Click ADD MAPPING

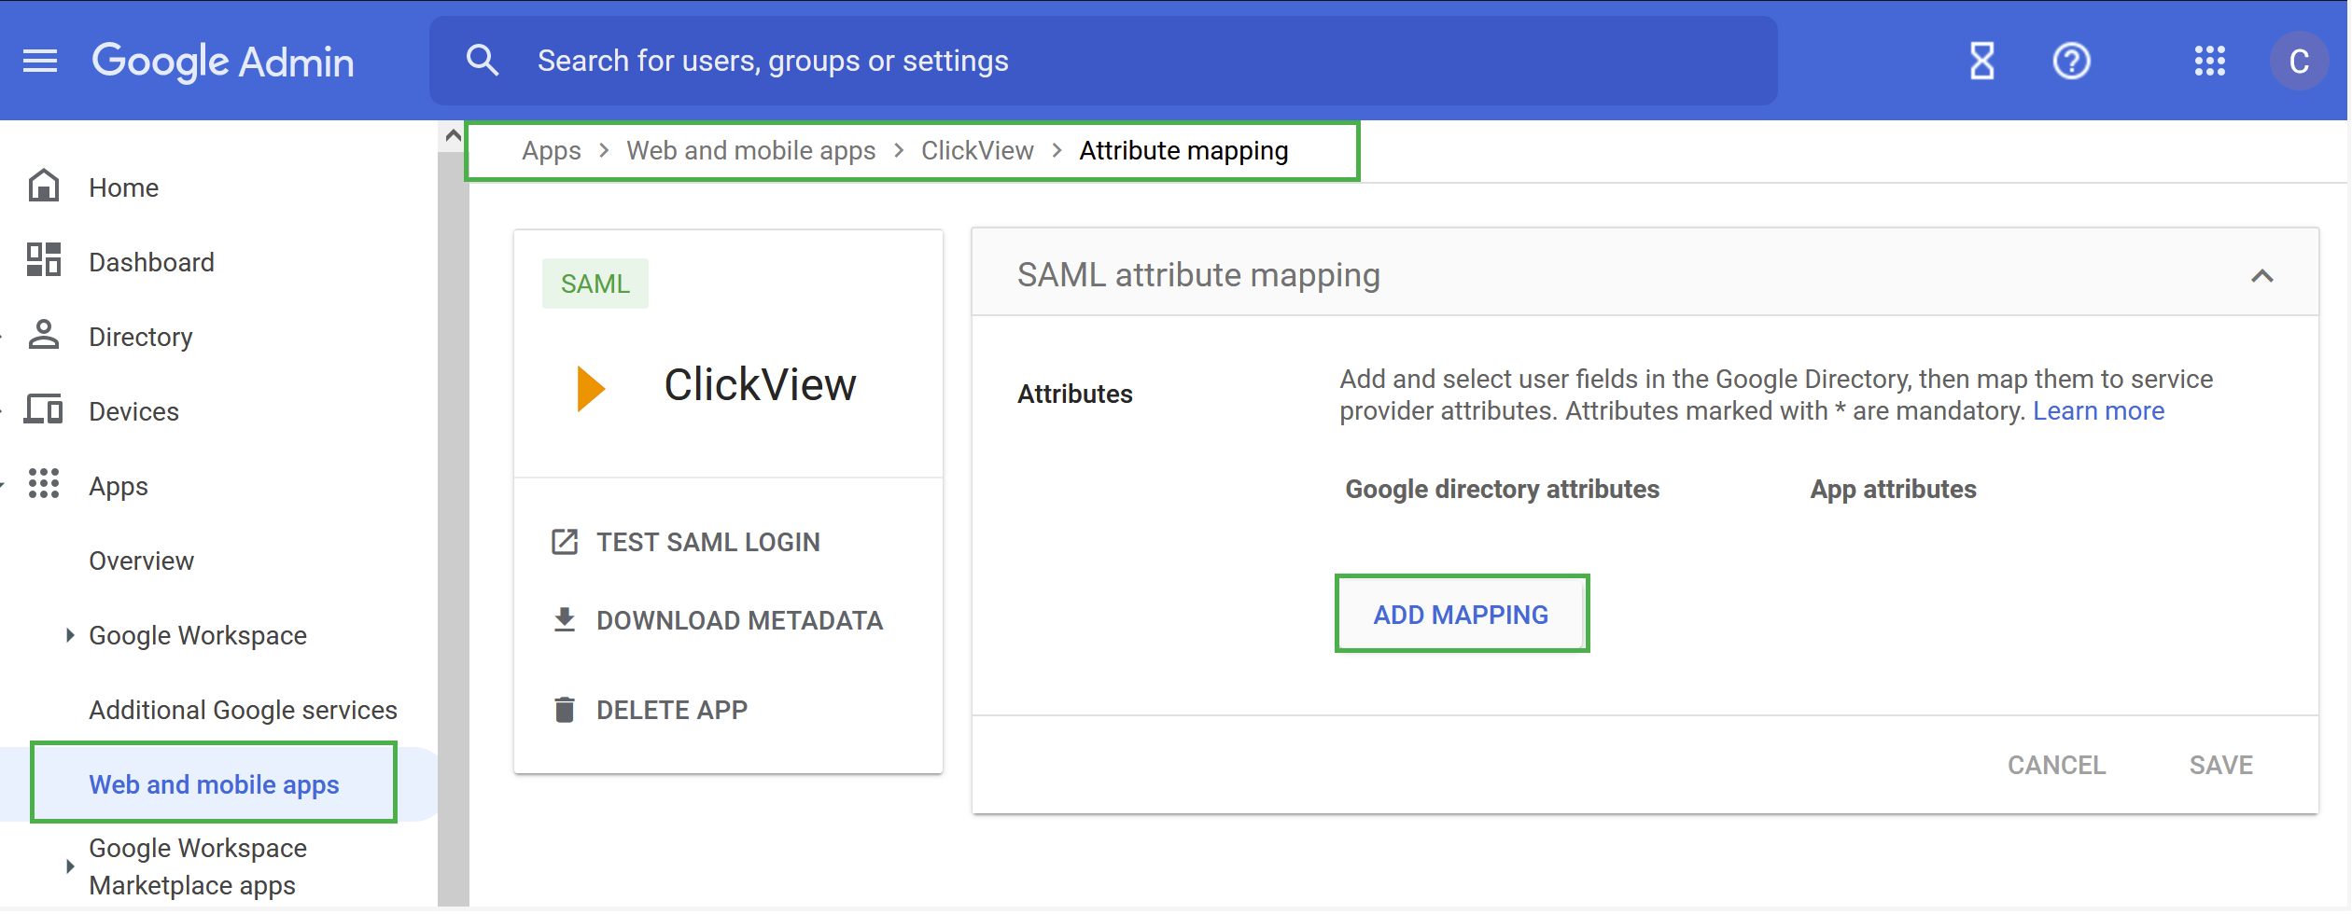click(1462, 615)
